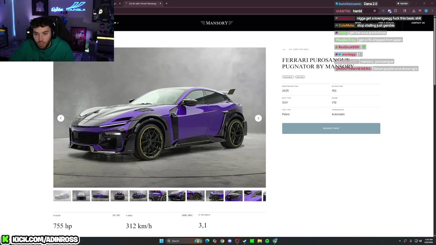Open Steam from the taskbar
Image resolution: width=436 pixels, height=245 pixels.
point(245,241)
